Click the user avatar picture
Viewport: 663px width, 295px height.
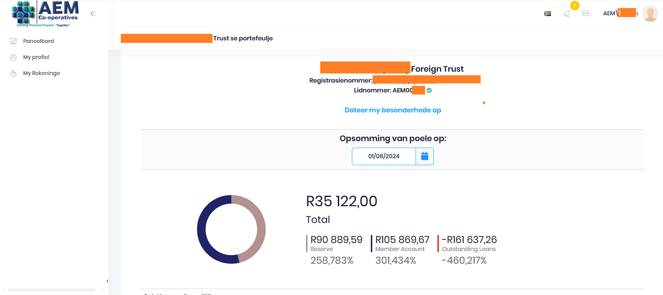650,14
